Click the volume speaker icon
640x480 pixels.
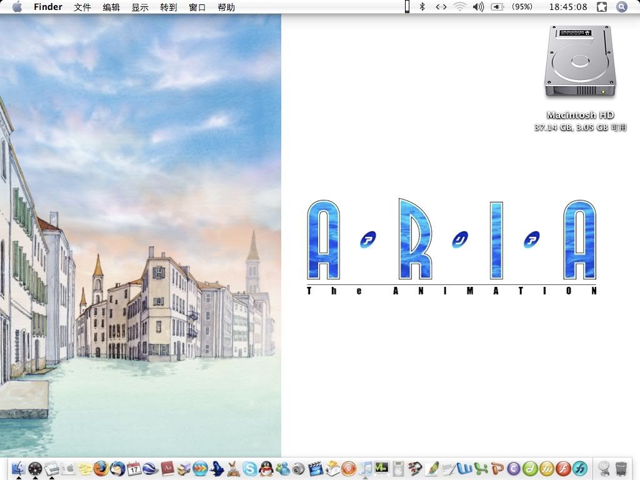point(478,6)
